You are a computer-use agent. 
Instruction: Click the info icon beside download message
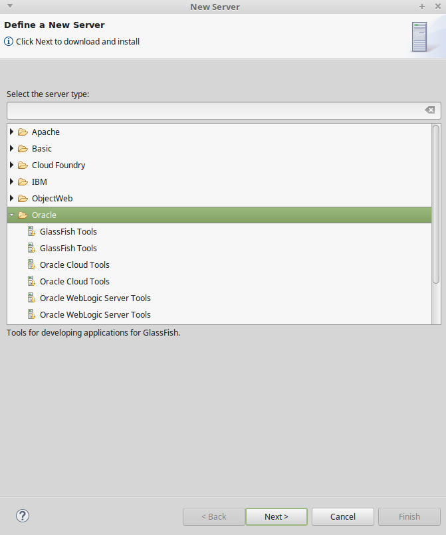coord(9,41)
